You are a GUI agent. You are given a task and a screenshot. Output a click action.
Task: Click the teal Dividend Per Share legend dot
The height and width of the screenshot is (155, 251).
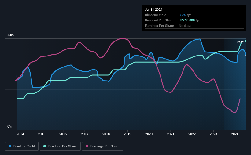point(45,146)
